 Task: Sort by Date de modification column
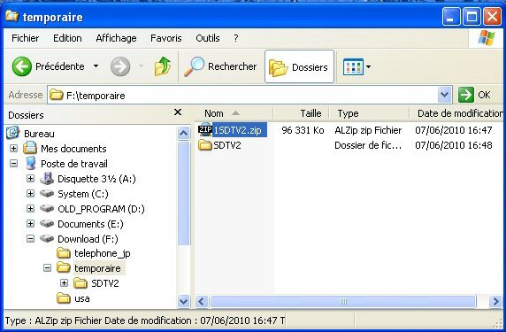tap(457, 113)
